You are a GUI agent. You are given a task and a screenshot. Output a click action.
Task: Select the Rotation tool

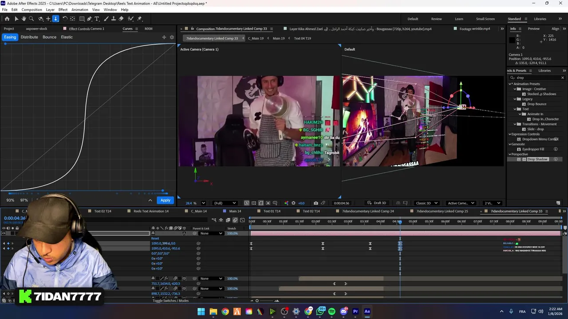pyautogui.click(x=65, y=19)
